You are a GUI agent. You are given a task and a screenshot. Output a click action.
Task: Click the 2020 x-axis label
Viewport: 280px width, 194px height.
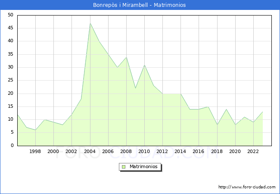[x=235, y=151]
